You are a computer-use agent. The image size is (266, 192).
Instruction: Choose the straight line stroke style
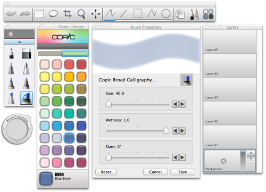pyautogui.click(x=123, y=13)
